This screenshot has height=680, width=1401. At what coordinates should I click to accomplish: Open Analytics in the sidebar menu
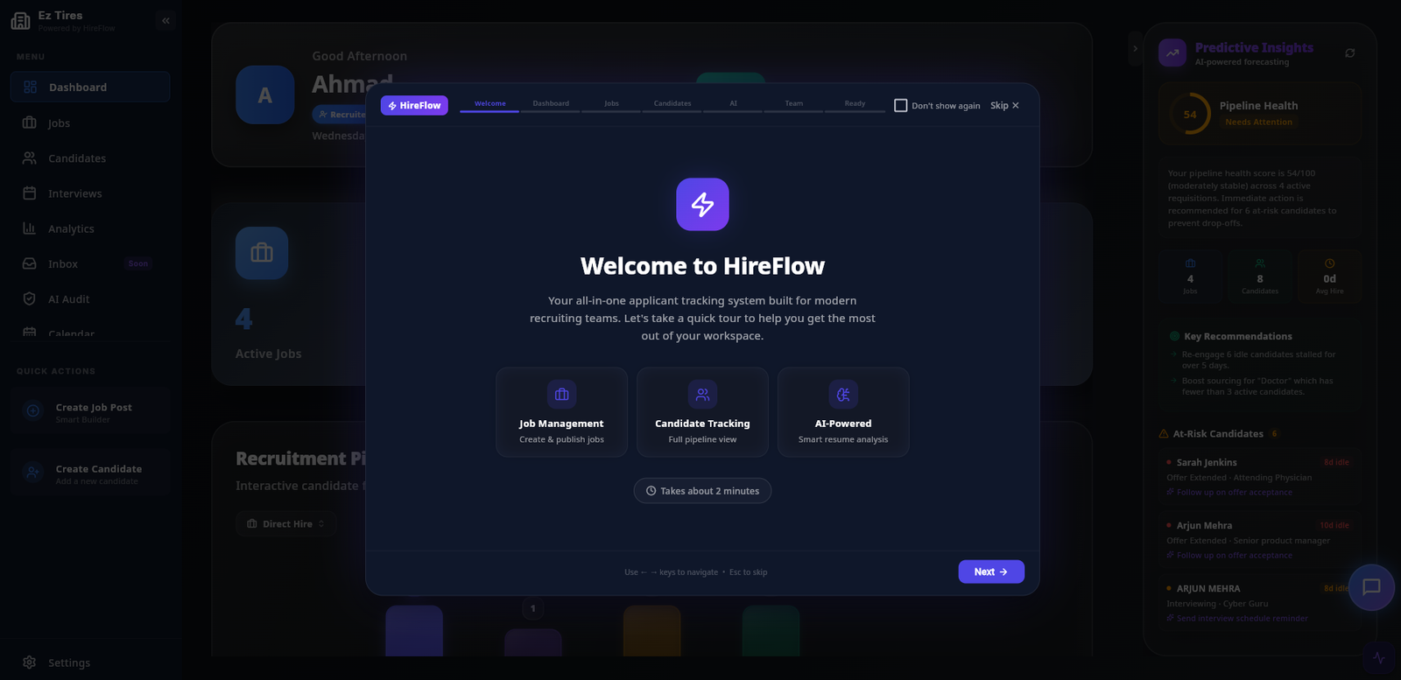[90, 228]
